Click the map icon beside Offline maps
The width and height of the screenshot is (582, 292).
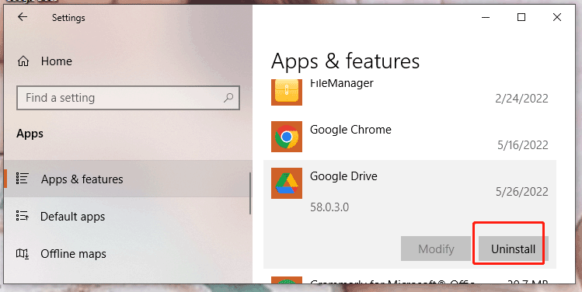point(23,254)
